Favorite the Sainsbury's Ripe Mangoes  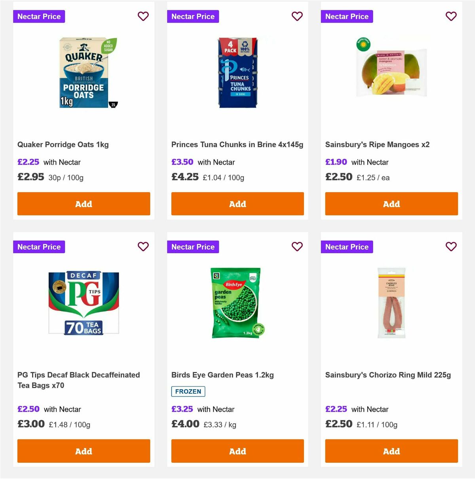tap(451, 16)
